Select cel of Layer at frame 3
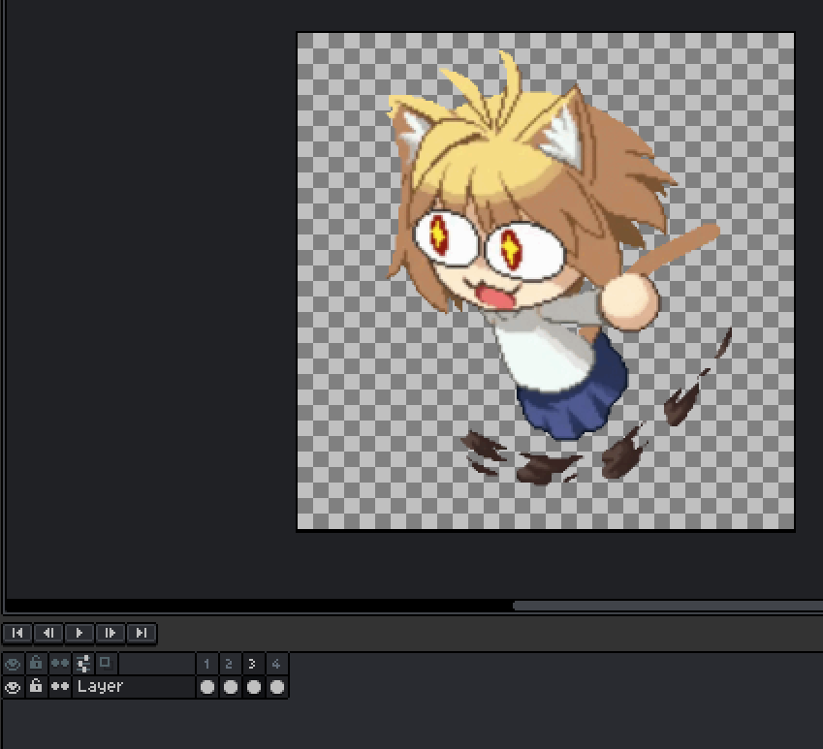The width and height of the screenshot is (823, 749). [x=254, y=687]
